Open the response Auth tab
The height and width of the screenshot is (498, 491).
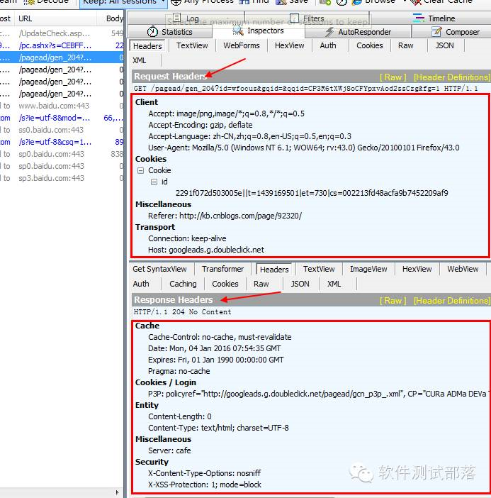pos(141,284)
